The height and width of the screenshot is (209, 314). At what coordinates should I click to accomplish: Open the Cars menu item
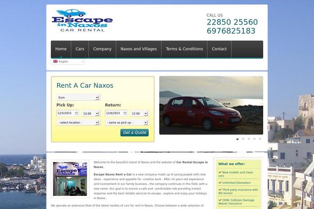80,49
